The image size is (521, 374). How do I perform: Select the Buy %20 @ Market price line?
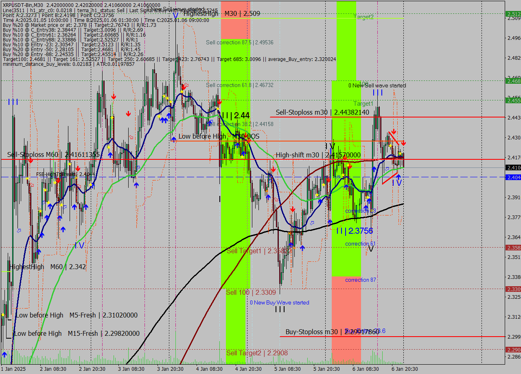click(79, 25)
